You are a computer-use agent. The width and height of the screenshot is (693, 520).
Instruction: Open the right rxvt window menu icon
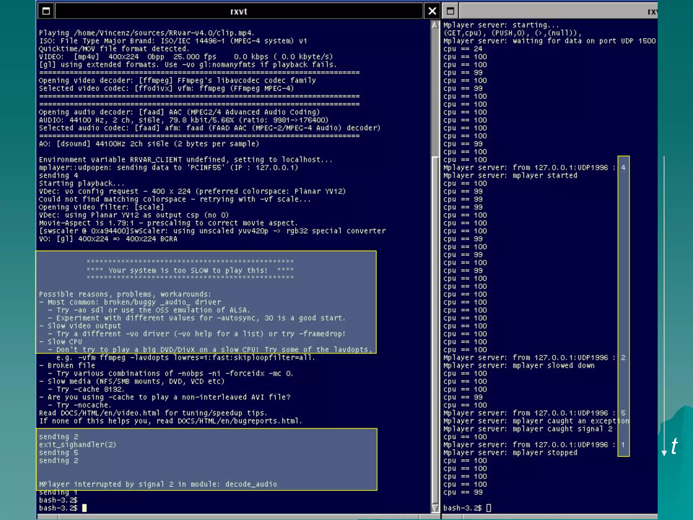pyautogui.click(x=450, y=11)
